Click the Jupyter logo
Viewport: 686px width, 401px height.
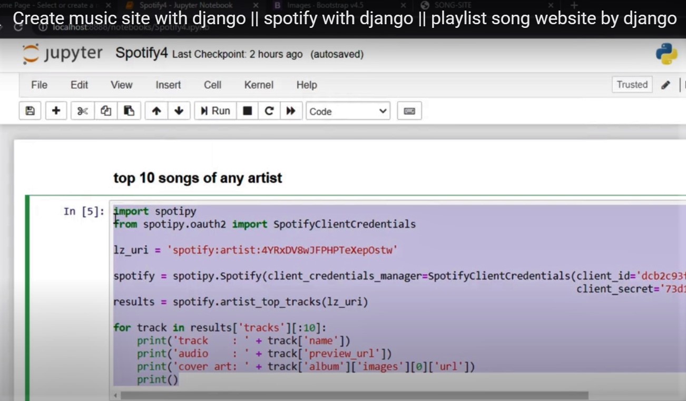[62, 54]
